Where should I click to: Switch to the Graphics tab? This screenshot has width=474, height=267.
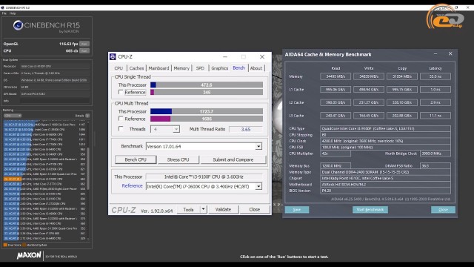(220, 68)
